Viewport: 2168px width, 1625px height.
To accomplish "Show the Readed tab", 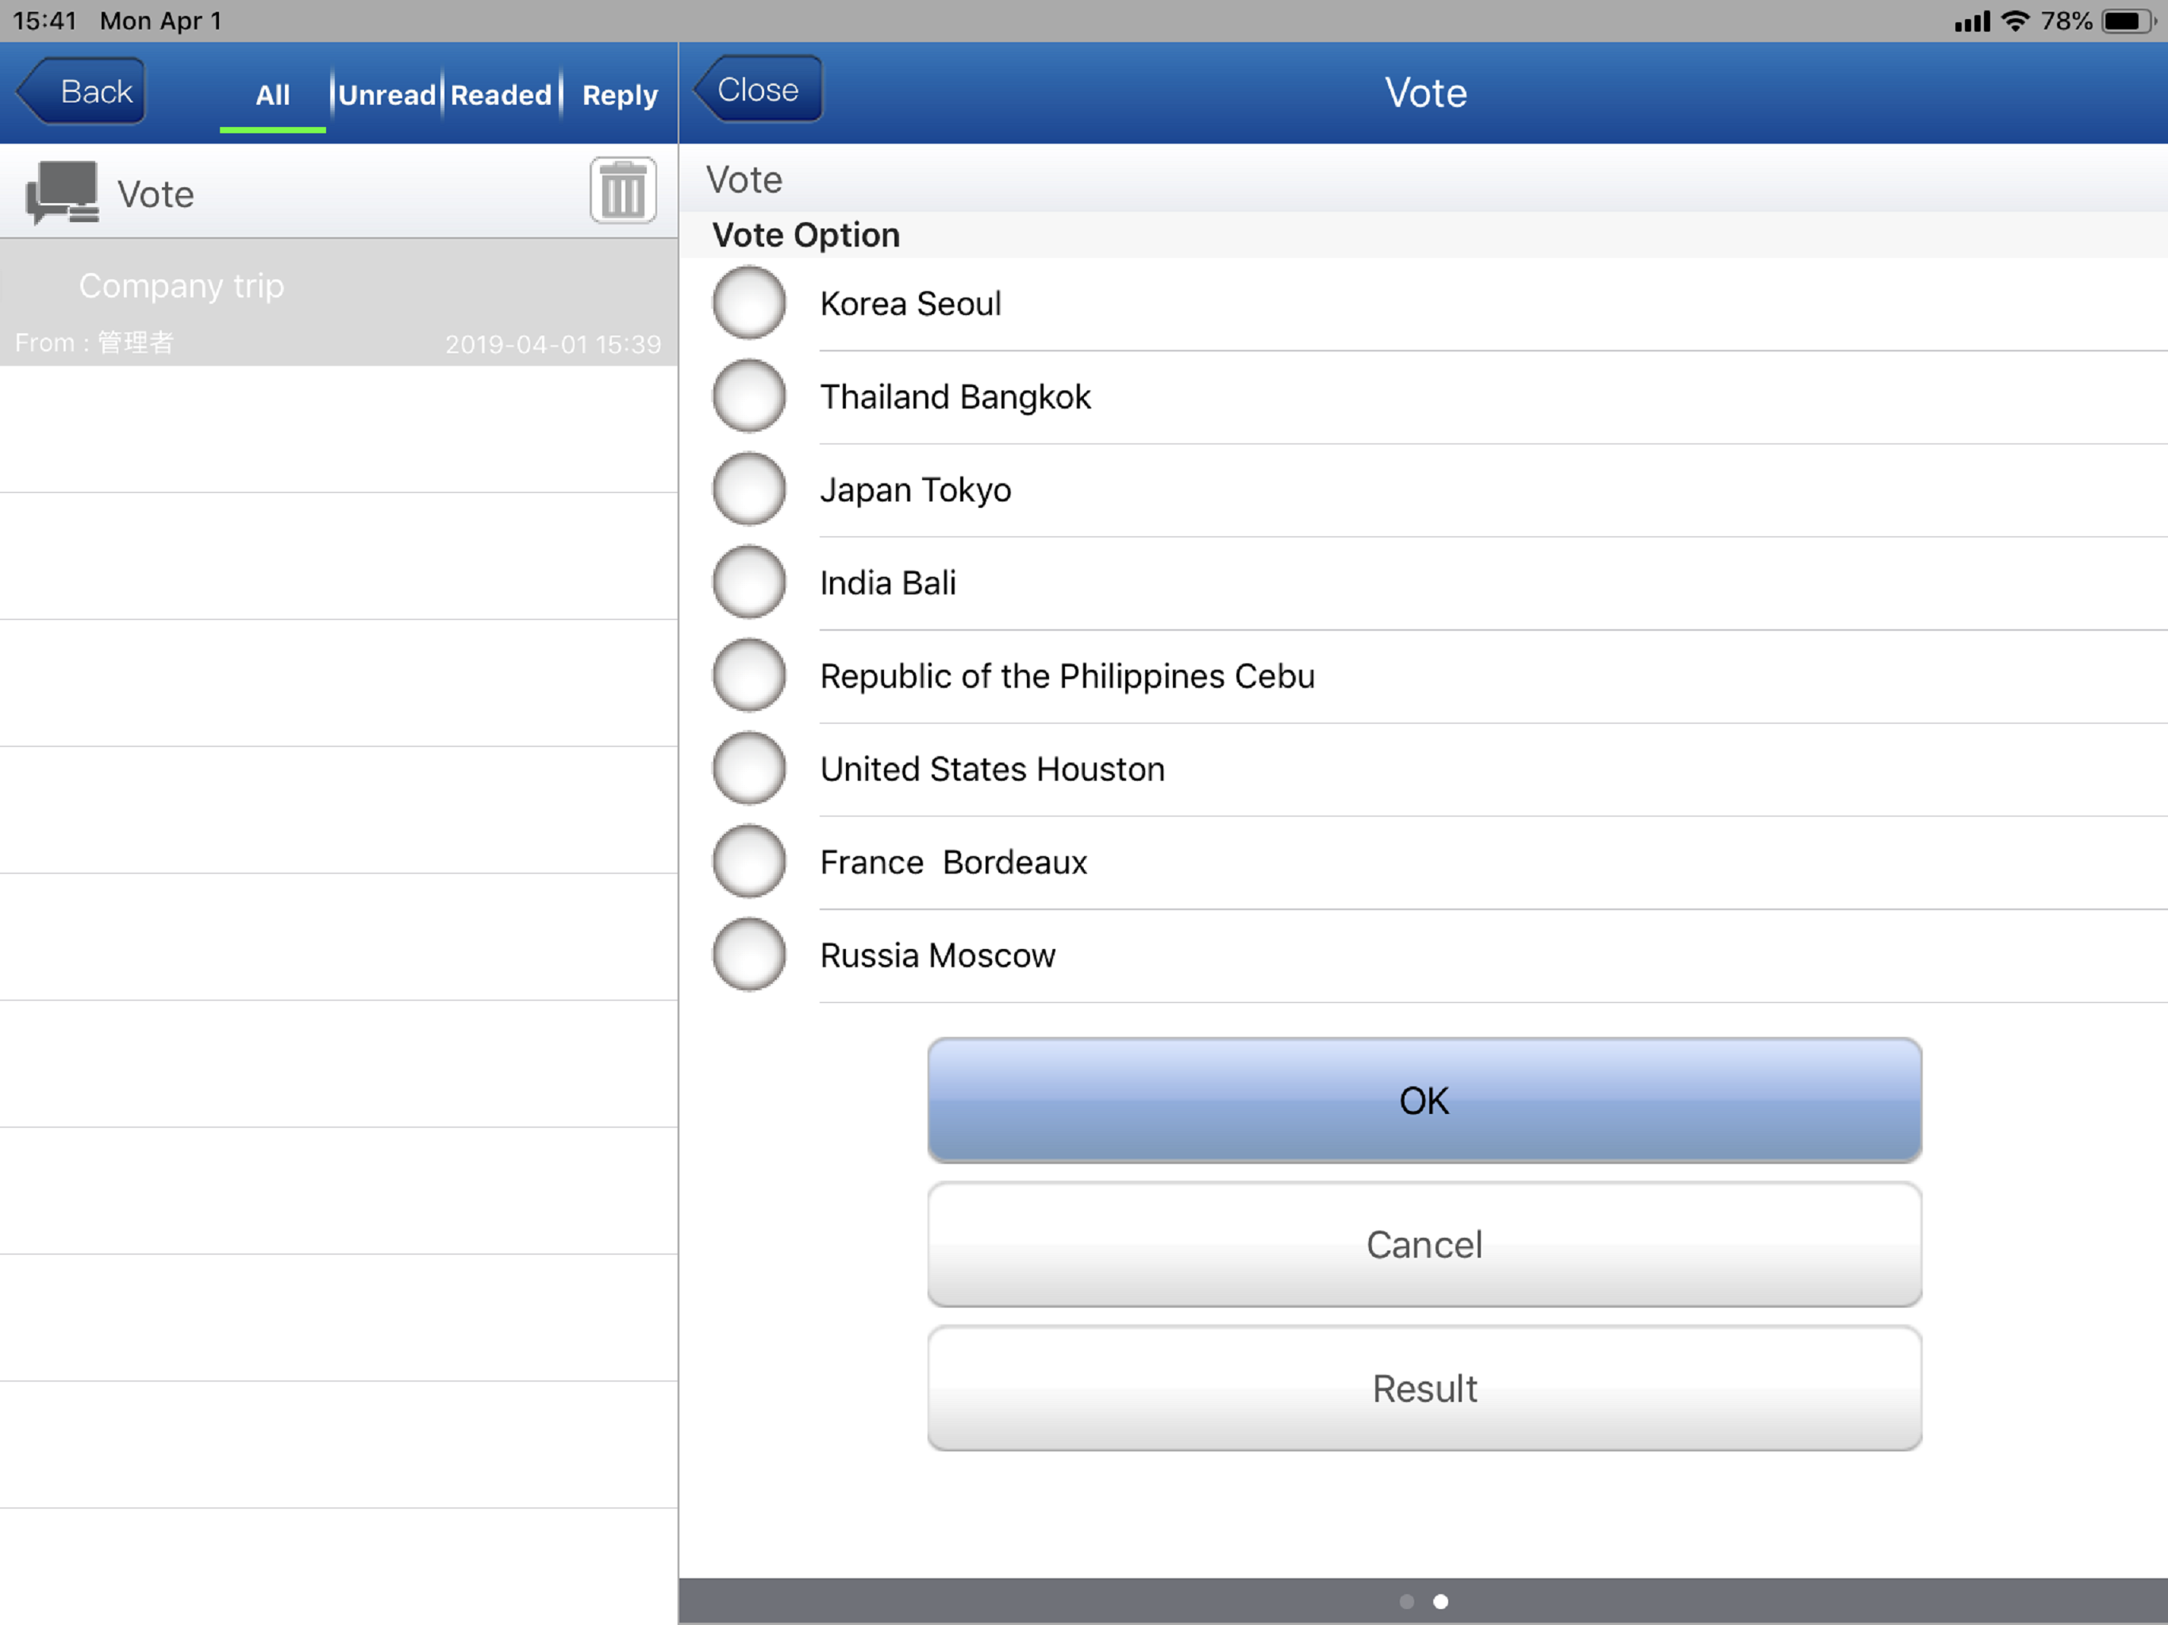I will pyautogui.click(x=501, y=95).
